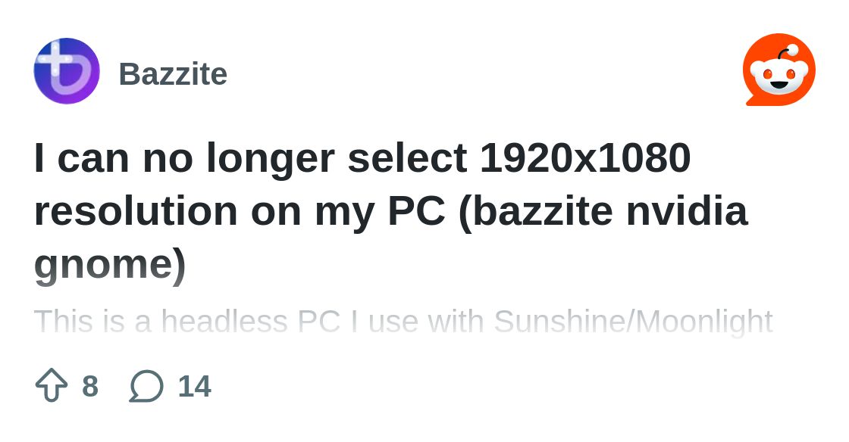Click the antenna on the Reddit Snoo logo
Screen dimensions: 849x442
(788, 51)
